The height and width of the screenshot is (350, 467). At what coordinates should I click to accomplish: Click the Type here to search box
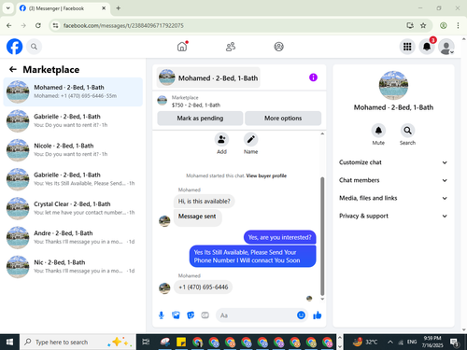point(78,342)
